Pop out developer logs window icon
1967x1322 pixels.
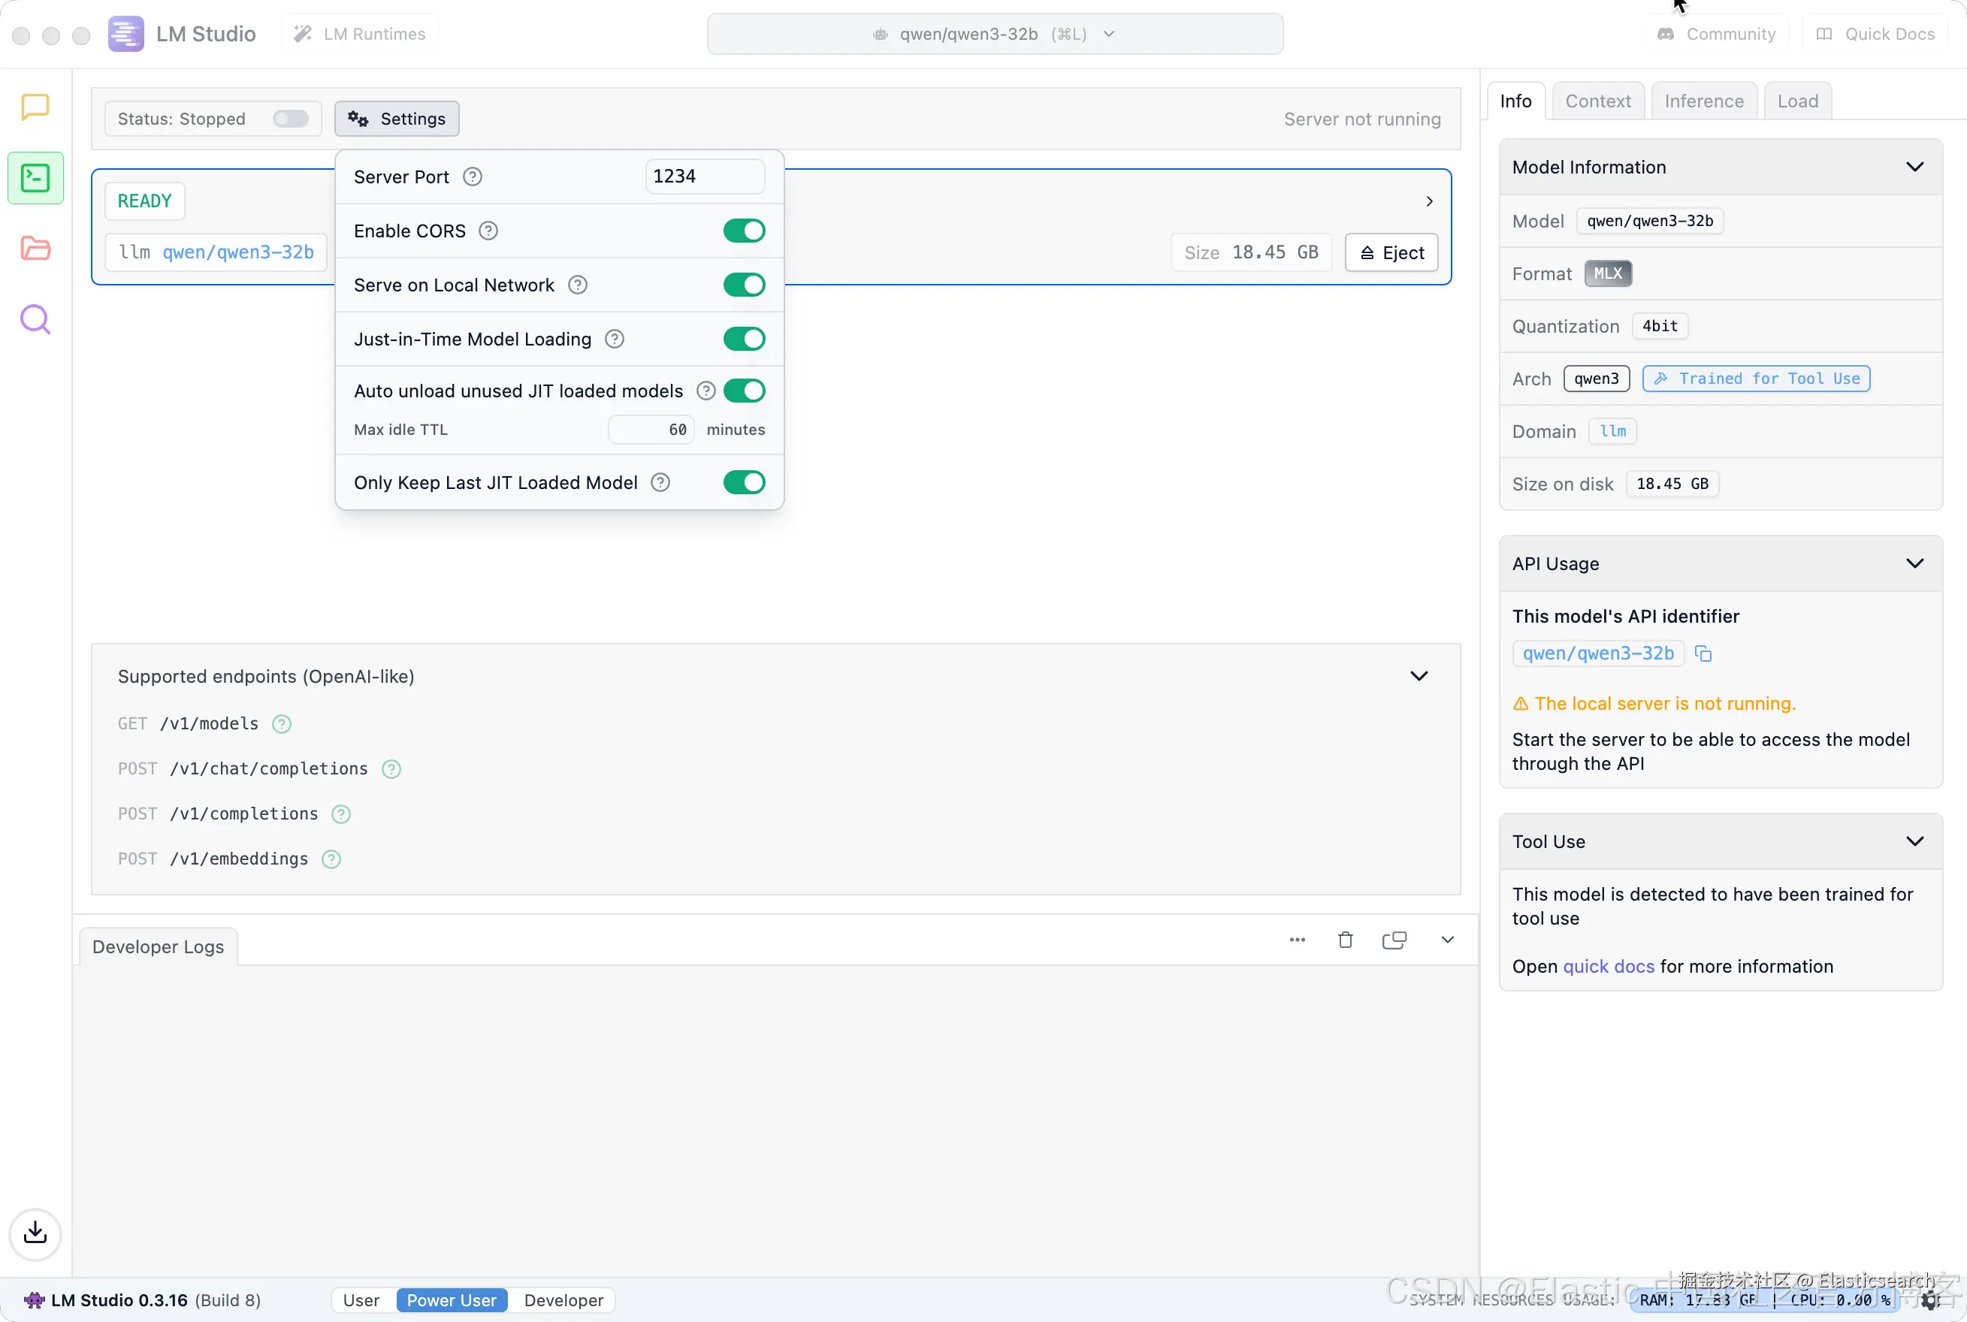(x=1394, y=940)
